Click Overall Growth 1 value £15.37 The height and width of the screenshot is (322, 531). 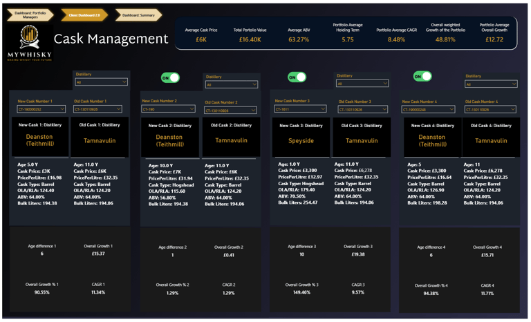[x=98, y=254]
